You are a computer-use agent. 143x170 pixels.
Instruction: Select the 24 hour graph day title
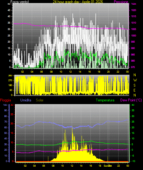tap(78, 2)
